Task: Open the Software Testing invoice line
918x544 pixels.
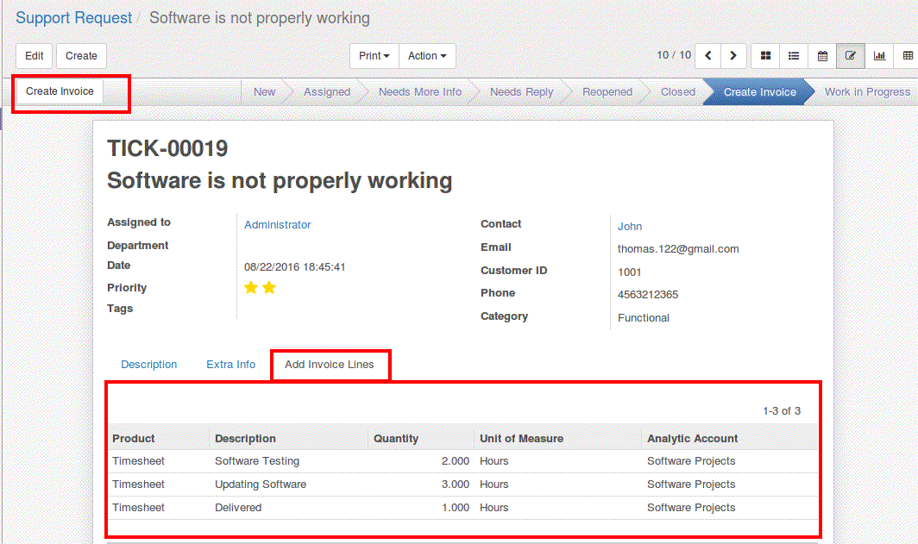Action: coord(463,461)
